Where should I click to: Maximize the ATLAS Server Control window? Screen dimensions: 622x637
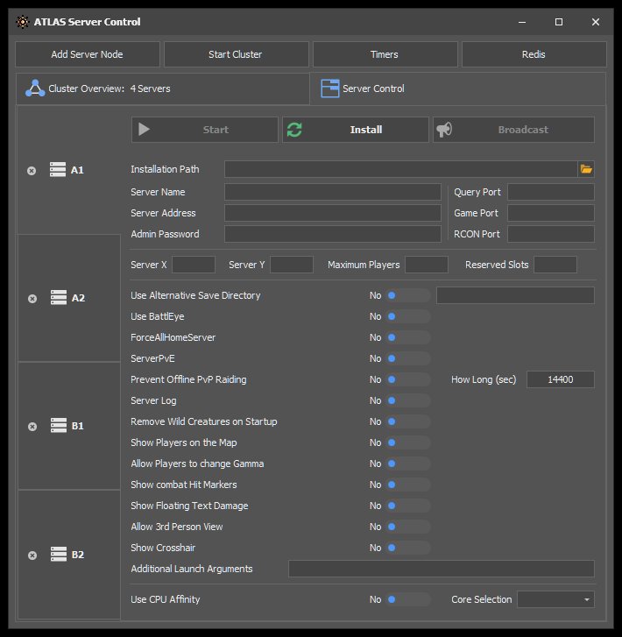coord(559,22)
